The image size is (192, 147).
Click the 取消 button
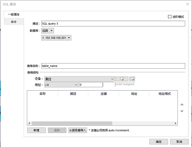[179, 142]
